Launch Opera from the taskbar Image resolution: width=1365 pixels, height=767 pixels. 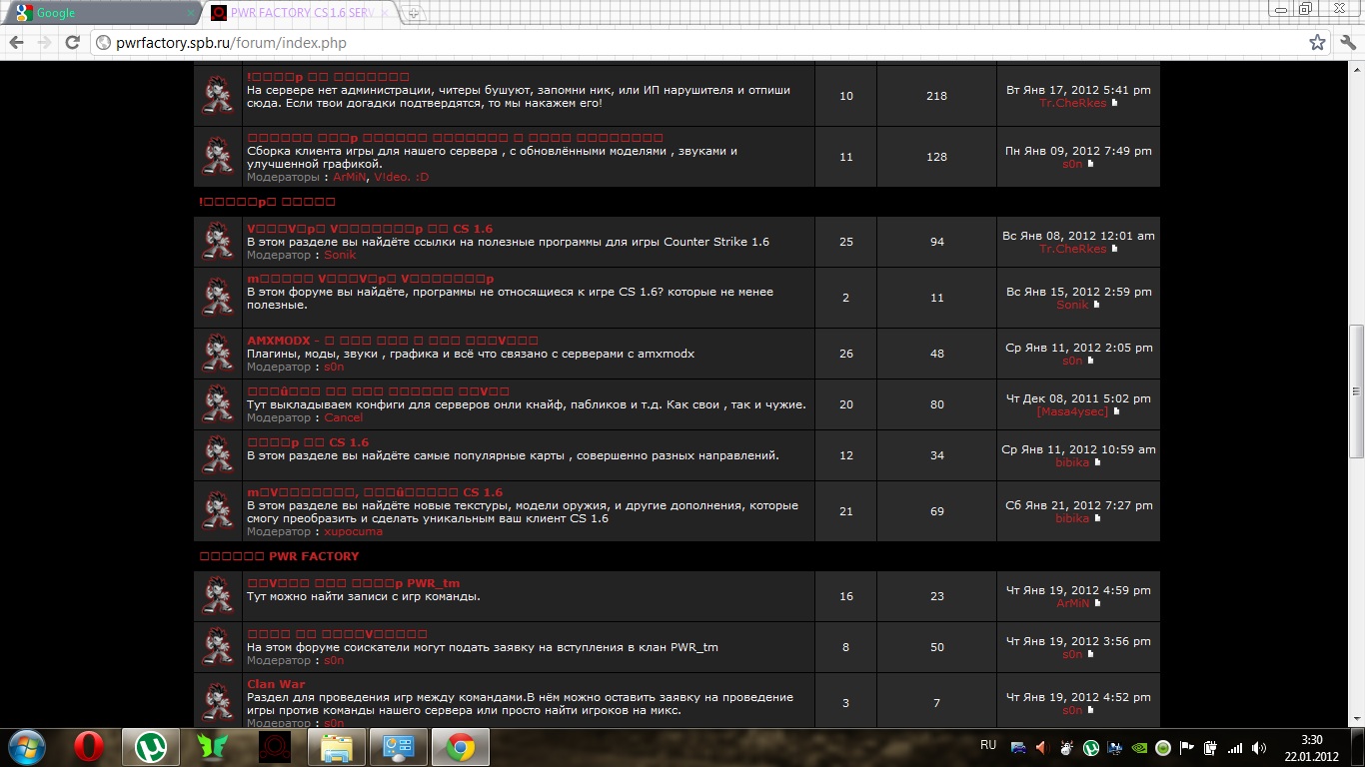pyautogui.click(x=88, y=747)
